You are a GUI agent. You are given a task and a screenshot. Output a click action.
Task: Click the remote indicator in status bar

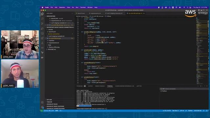(42, 111)
